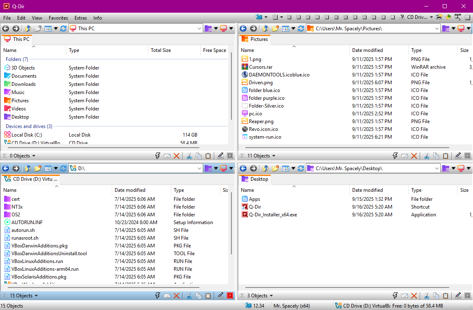473x310 pixels.
Task: Go up one level in D:\ pane
Action: pos(28,168)
